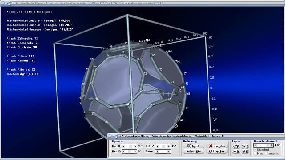The width and height of the screenshot is (285, 160).
Task: Stop rotation with Stop Rot. button
Action: 217,151
